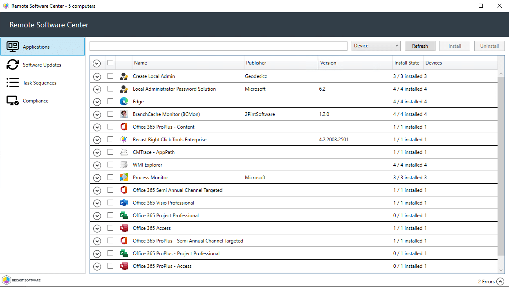Viewport: 509px width, 287px height.
Task: Tick the CMTrace - AppPath checkbox
Action: pyautogui.click(x=110, y=152)
